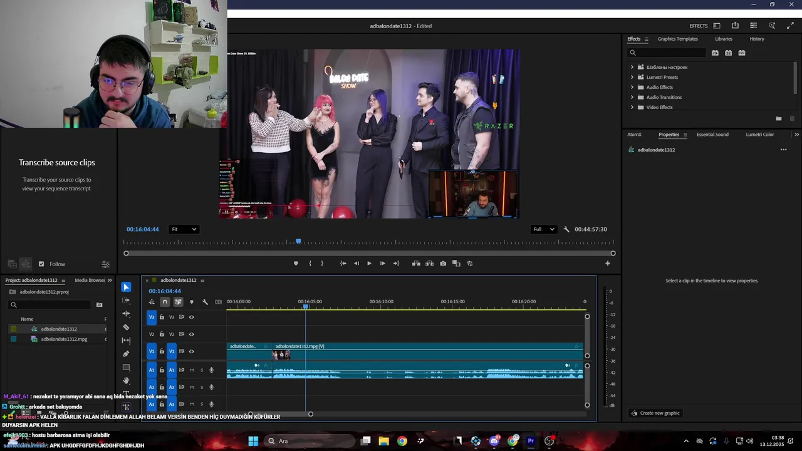Select the Slip tool
This screenshot has width=802, height=451.
[126, 340]
